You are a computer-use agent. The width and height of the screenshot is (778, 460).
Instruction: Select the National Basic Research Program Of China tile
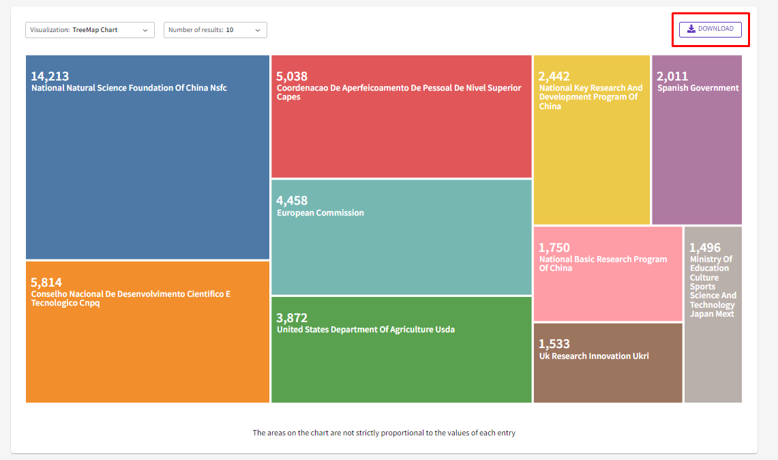click(608, 274)
